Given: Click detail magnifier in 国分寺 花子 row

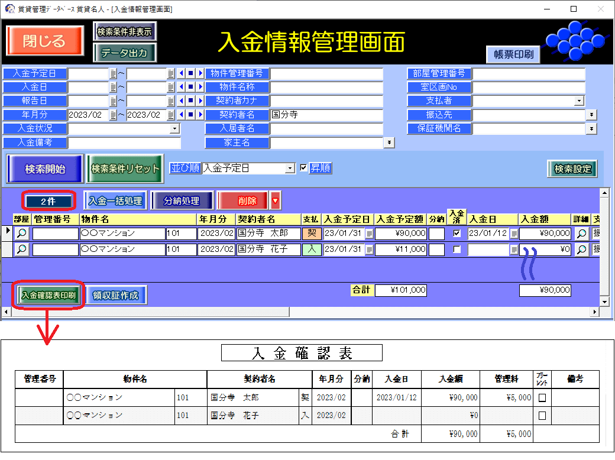Looking at the screenshot, I should (x=581, y=250).
